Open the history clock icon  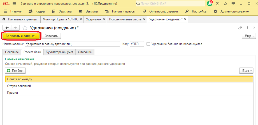[217, 3]
